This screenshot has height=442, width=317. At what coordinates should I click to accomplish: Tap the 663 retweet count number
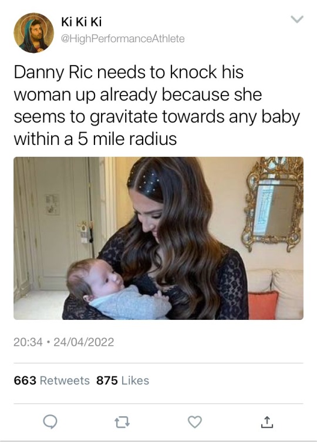(x=25, y=380)
